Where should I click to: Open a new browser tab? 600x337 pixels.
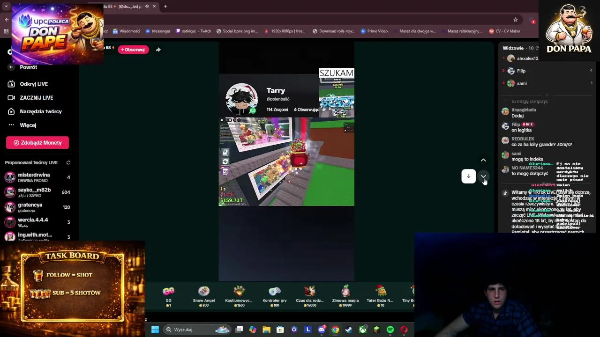click(x=165, y=7)
